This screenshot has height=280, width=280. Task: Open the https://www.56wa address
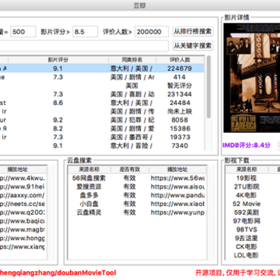177,178
